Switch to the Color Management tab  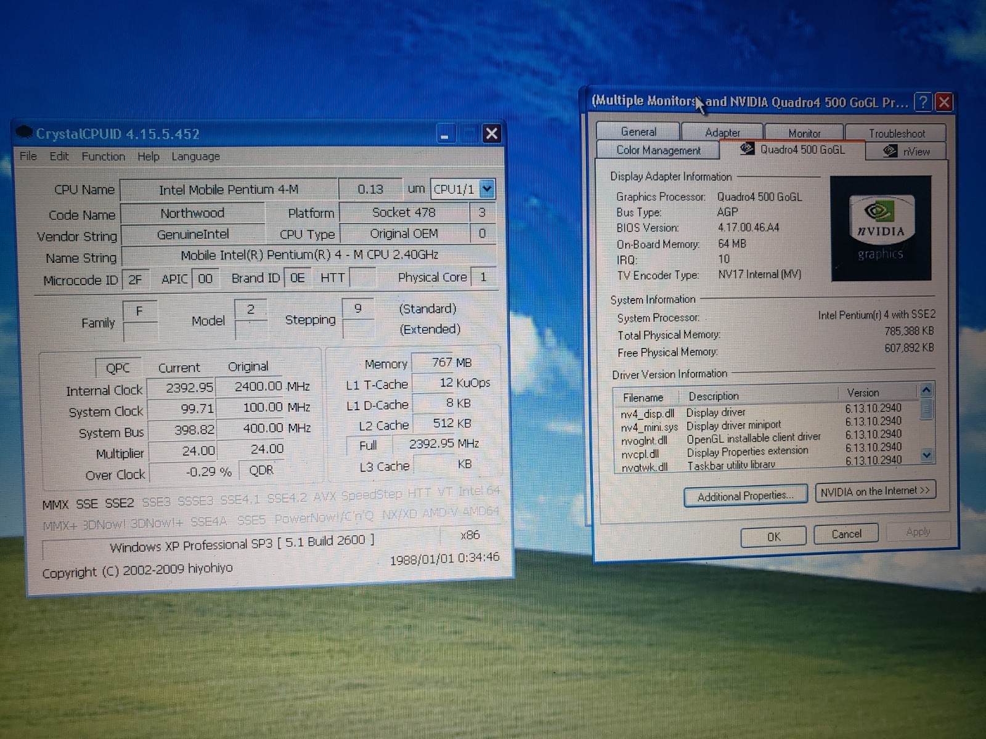pyautogui.click(x=658, y=150)
